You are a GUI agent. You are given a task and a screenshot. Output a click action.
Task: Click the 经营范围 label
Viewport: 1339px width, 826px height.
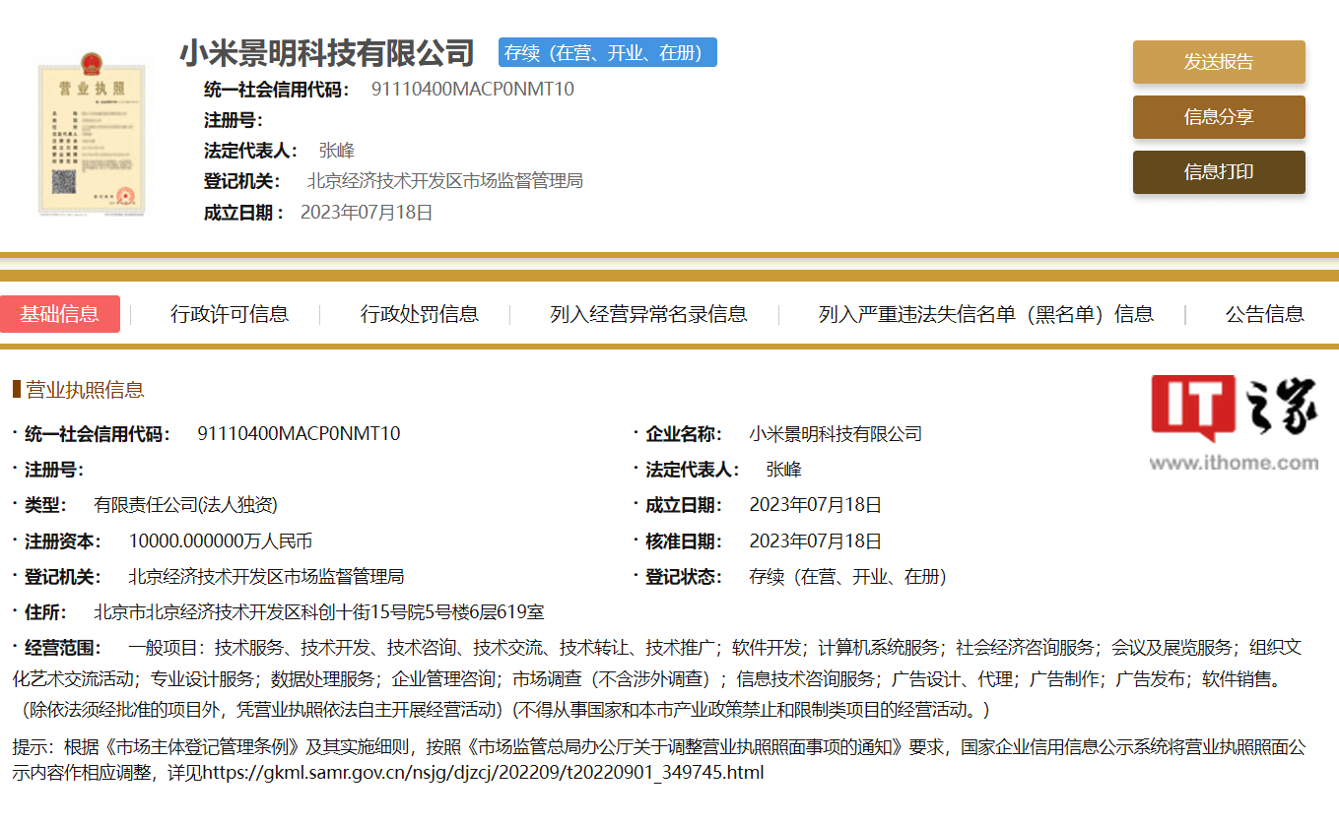click(63, 648)
